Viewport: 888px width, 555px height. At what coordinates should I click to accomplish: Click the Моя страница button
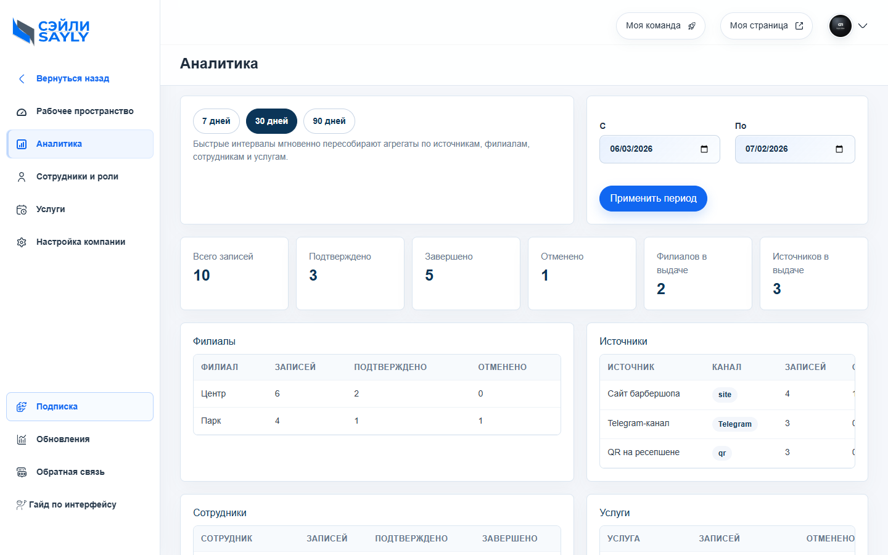pyautogui.click(x=767, y=26)
